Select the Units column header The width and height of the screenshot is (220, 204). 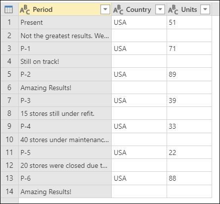pos(189,9)
